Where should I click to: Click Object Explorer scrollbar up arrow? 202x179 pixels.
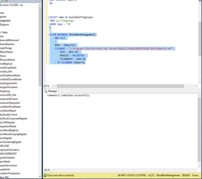[40, 5]
